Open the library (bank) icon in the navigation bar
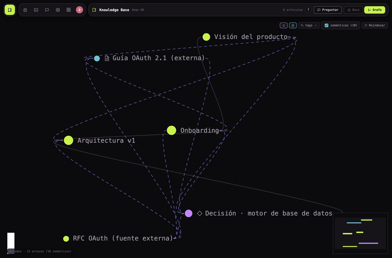 [x=25, y=10]
